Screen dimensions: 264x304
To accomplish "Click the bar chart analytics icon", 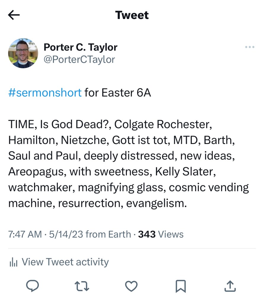I will click(14, 262).
